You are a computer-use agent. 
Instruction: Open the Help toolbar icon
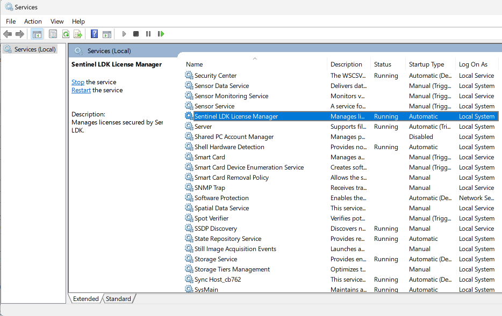(94, 34)
